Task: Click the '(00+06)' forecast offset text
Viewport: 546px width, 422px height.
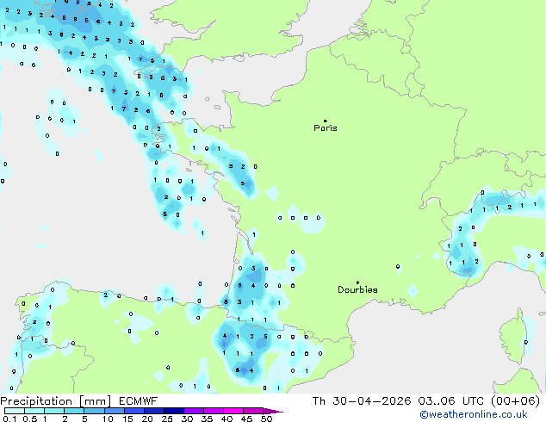Action: [515, 401]
